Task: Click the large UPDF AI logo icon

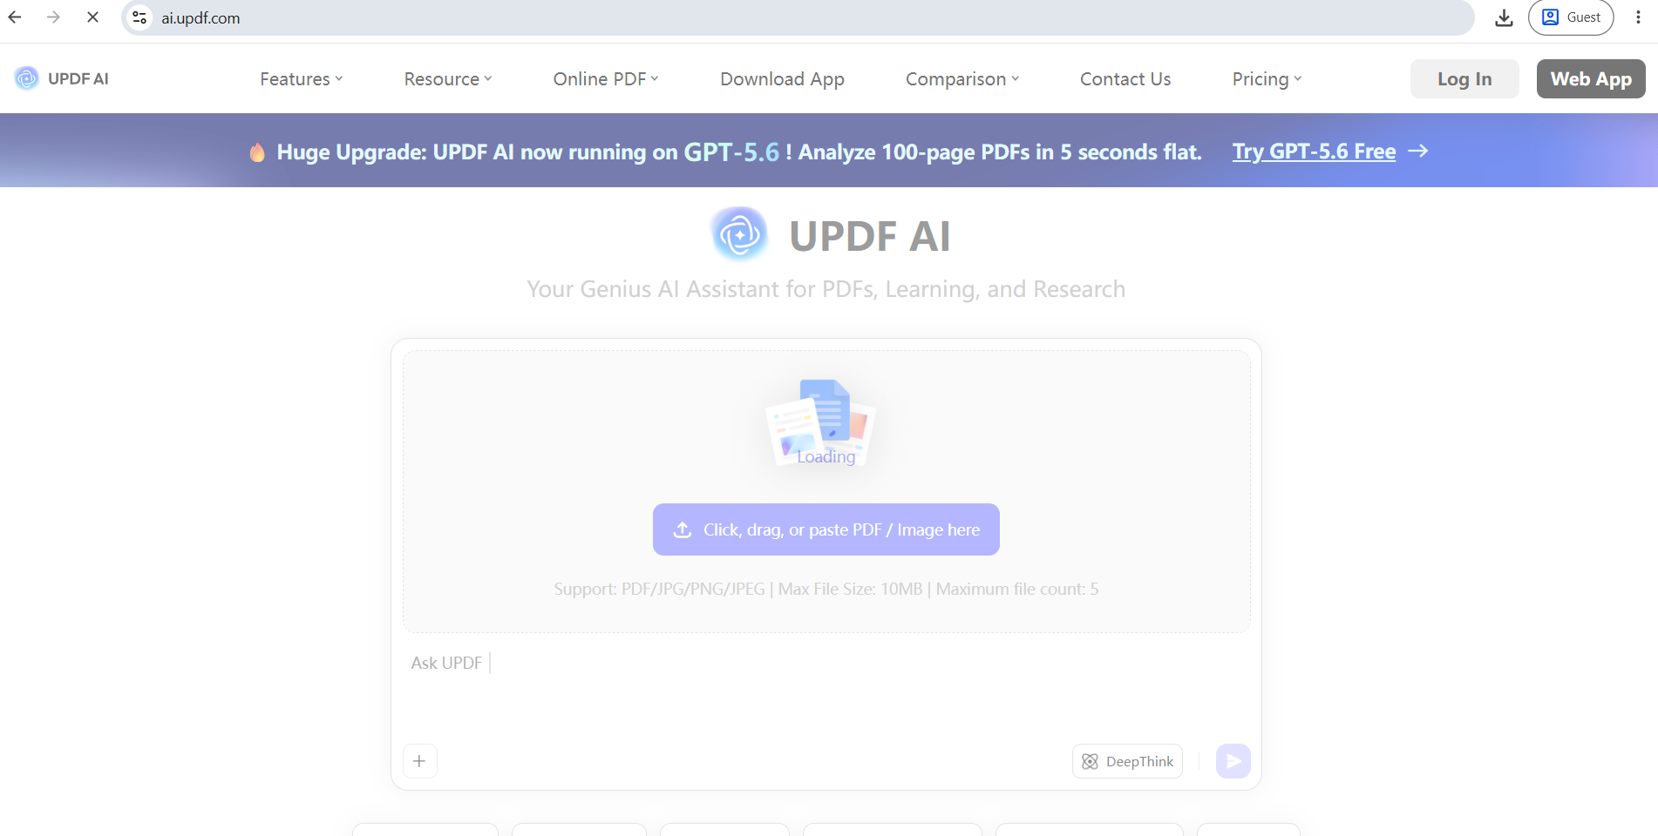Action: [x=739, y=234]
